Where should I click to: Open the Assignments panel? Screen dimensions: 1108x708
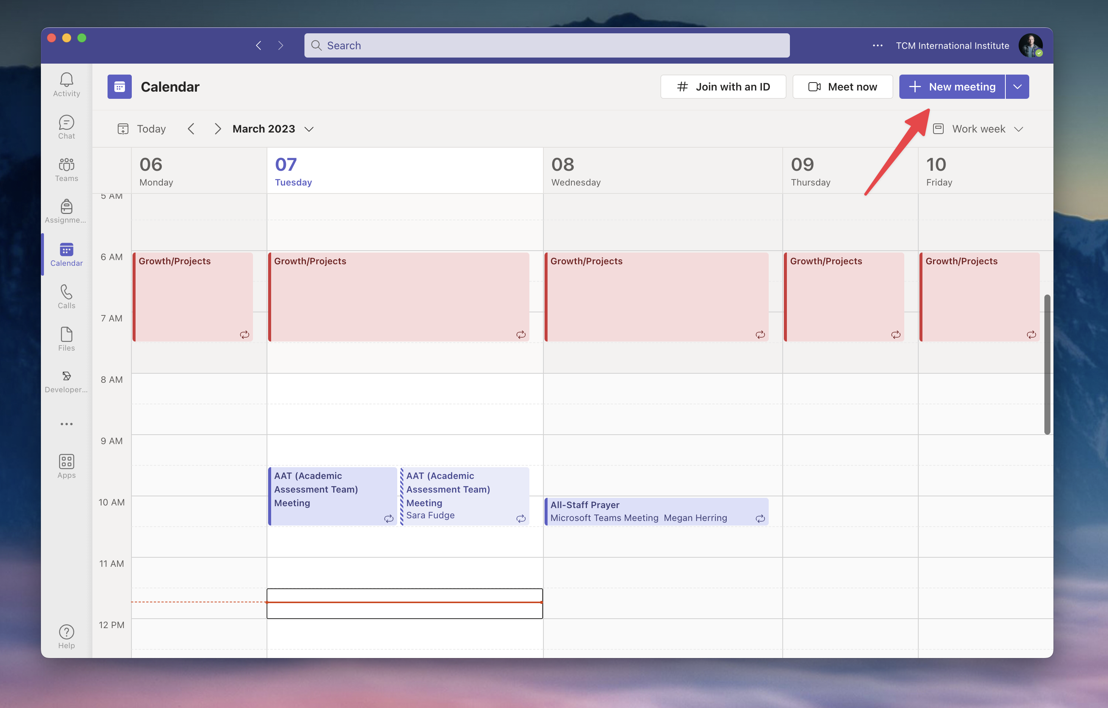(66, 212)
